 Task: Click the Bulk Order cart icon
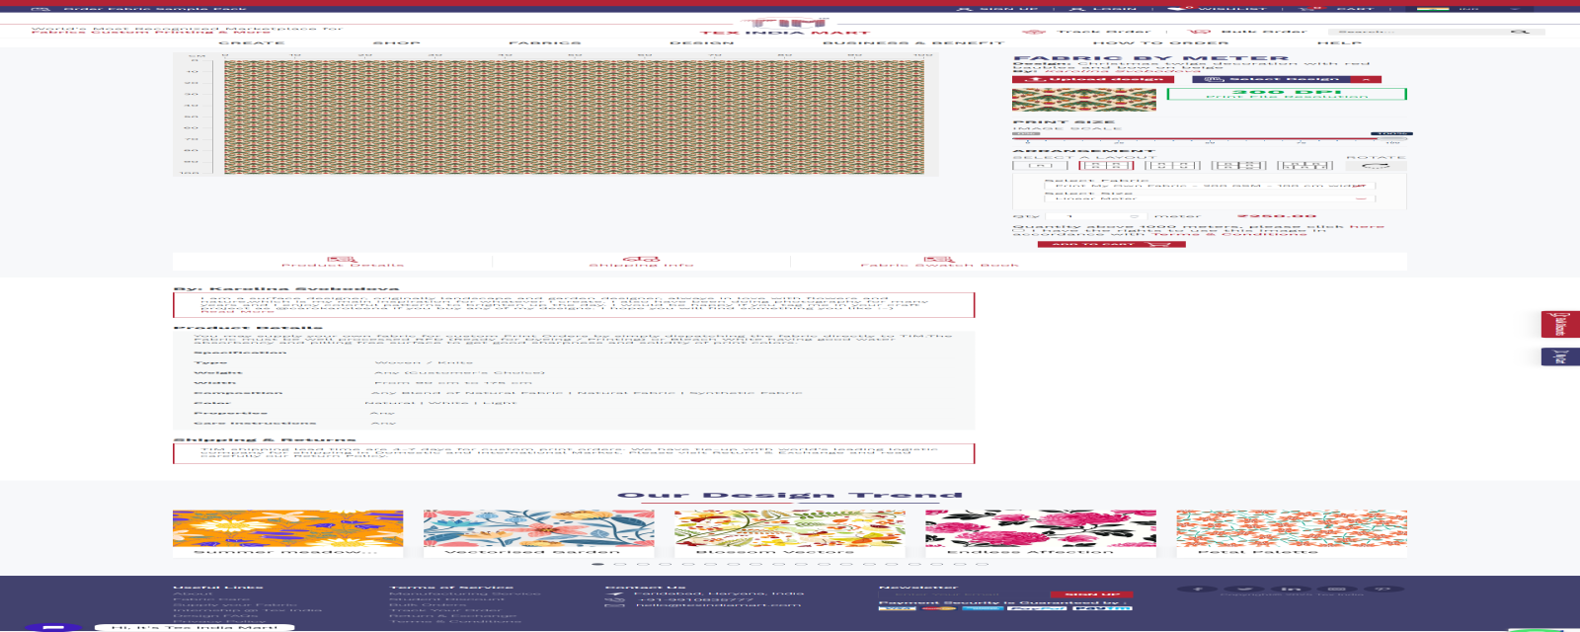tap(1199, 32)
